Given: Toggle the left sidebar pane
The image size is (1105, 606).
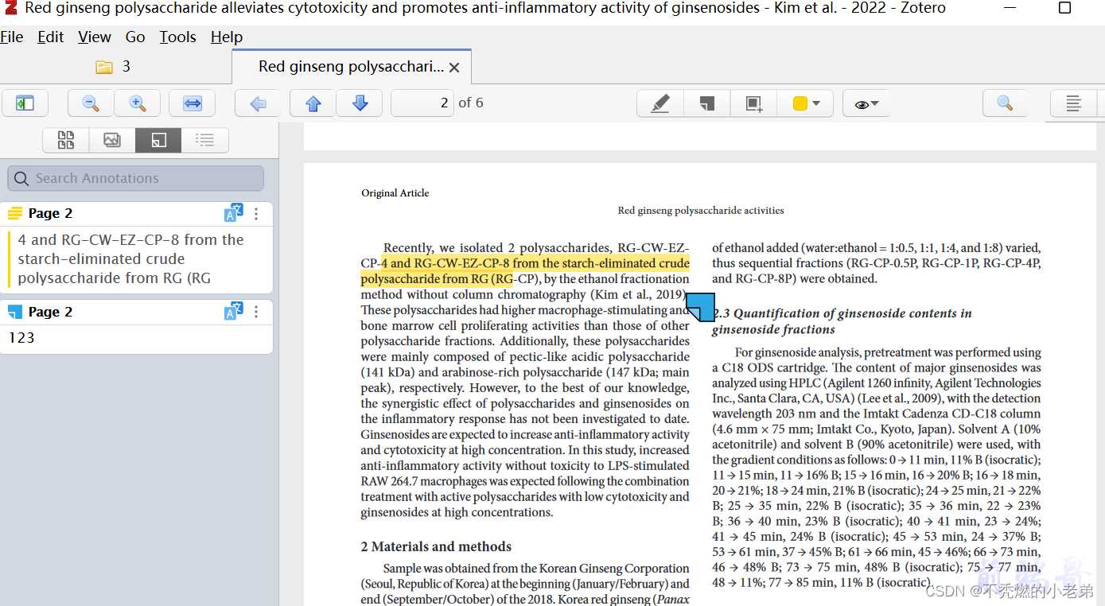Looking at the screenshot, I should (25, 103).
